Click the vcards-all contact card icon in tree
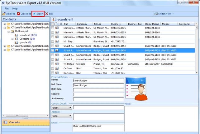The image size is (200, 134). (x=16, y=35)
